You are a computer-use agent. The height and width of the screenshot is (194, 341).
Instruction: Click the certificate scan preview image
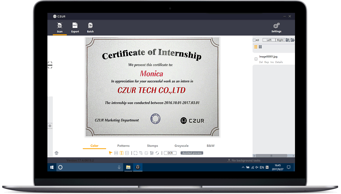click(153, 87)
